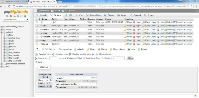
Task: Tick the checkbox for the id column
Action: click(37, 22)
